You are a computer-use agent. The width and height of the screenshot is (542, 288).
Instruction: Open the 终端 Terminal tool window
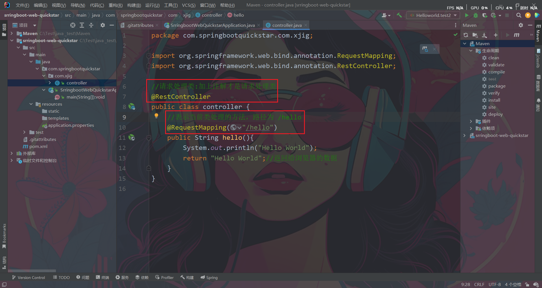tap(102, 278)
